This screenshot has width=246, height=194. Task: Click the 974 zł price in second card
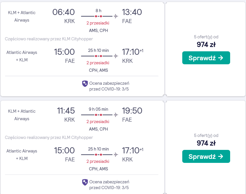[x=206, y=143]
